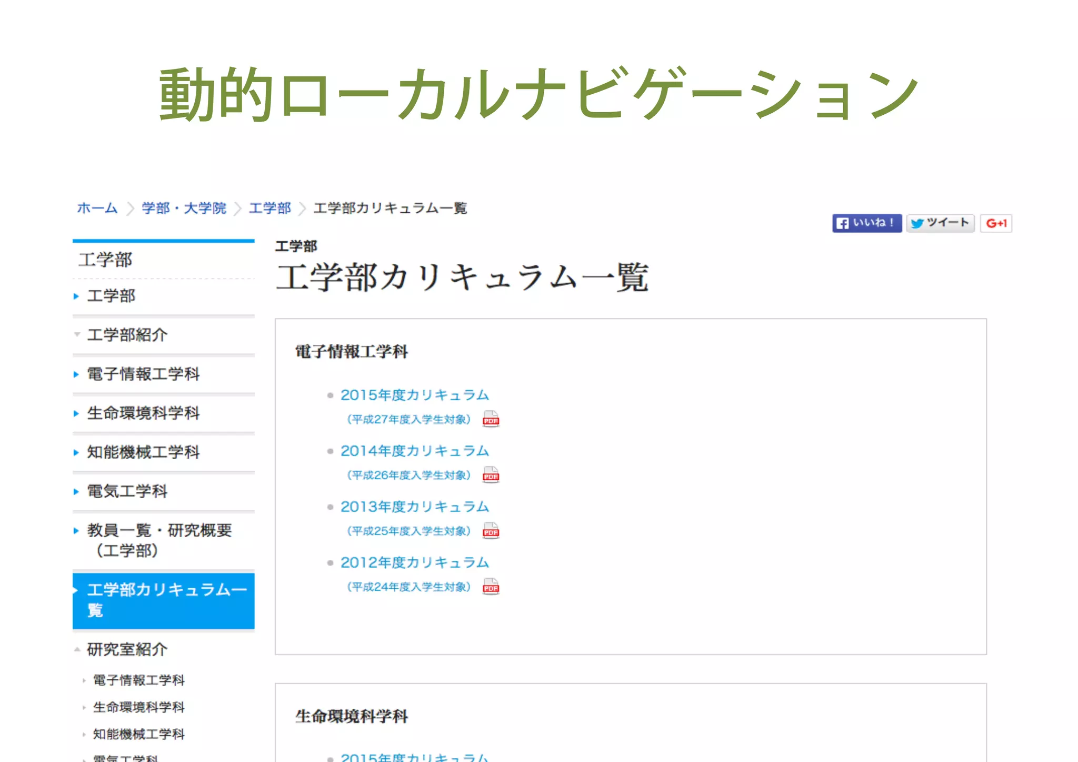Open the 2014年度カリキュラム link
The height and width of the screenshot is (762, 1078).
click(415, 451)
